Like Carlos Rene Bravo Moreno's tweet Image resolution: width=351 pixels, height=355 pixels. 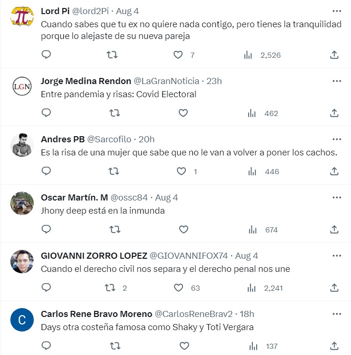point(183,346)
